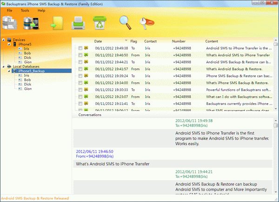279x202 pixels.
Task: Enable the checkbox for 19:23:07 message
Action: tap(80, 97)
